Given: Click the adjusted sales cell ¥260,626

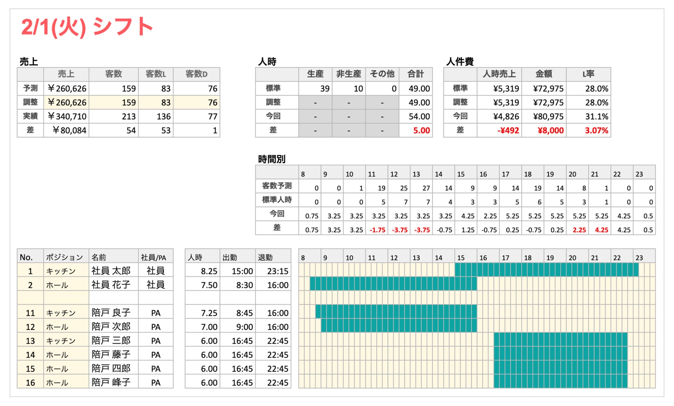Looking at the screenshot, I should point(67,103).
